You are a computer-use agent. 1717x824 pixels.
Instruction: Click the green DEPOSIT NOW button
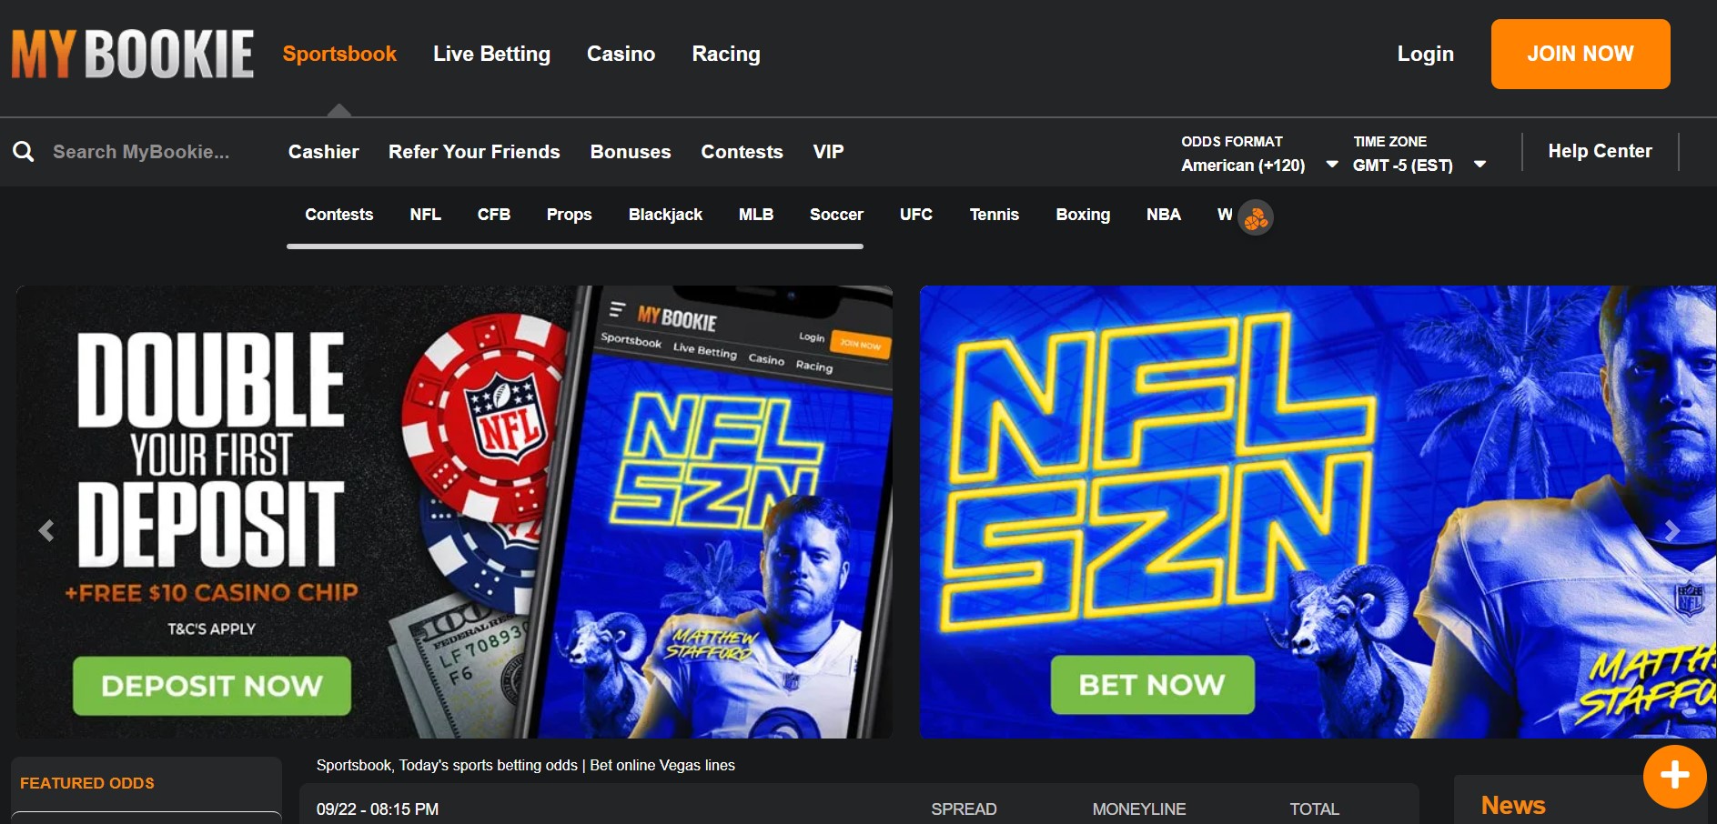212,686
